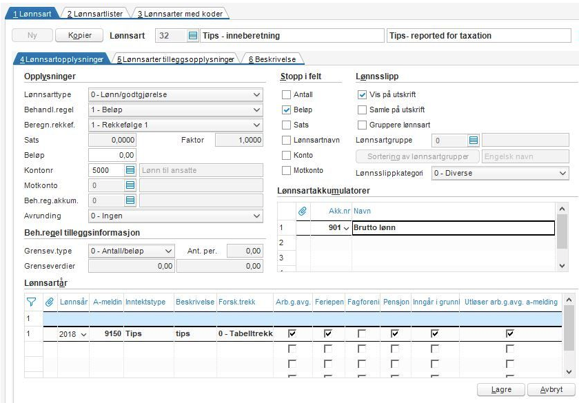Click the paperclip attachment icon in Lønnsartår grid
Image resolution: width=579 pixels, height=403 pixels.
[50, 301]
